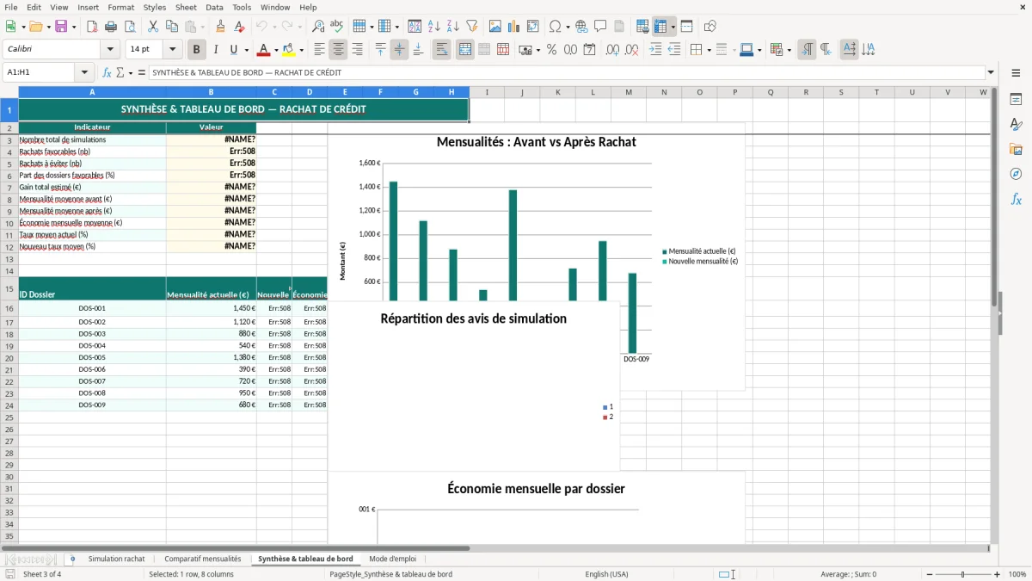Toggle Bold formatting
Screen dimensions: 1032x581
(x=197, y=50)
